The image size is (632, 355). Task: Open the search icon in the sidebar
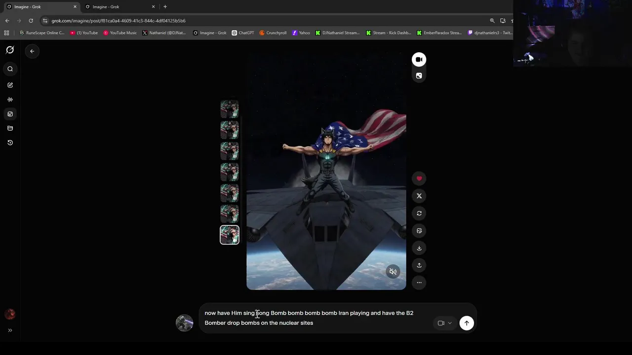(x=10, y=69)
